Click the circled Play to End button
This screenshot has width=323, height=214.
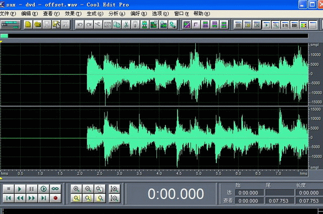pos(43,189)
